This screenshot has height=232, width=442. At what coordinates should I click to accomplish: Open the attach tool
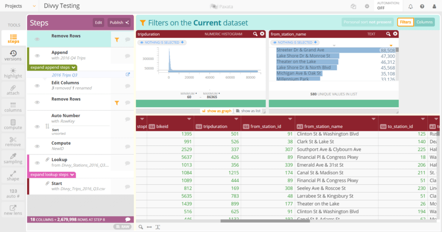pyautogui.click(x=13, y=90)
